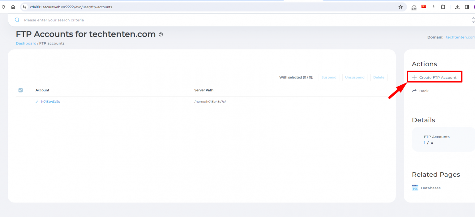The height and width of the screenshot is (217, 475).
Task: Select all FTP accounts via header checkbox
Action: 20,90
